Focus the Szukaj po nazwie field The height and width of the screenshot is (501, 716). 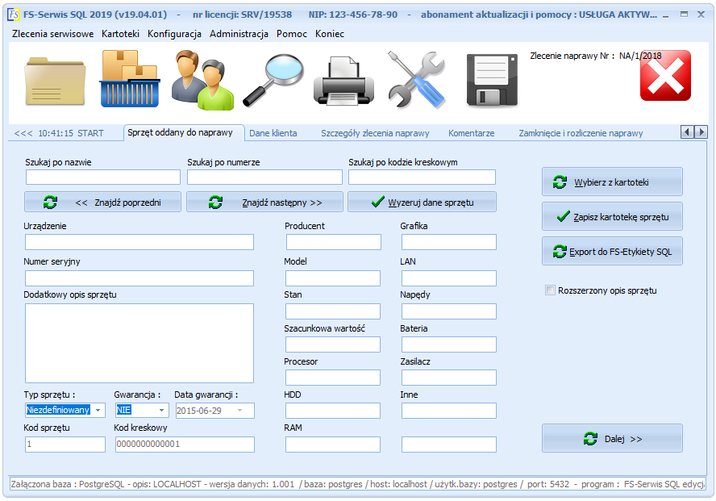tap(103, 177)
